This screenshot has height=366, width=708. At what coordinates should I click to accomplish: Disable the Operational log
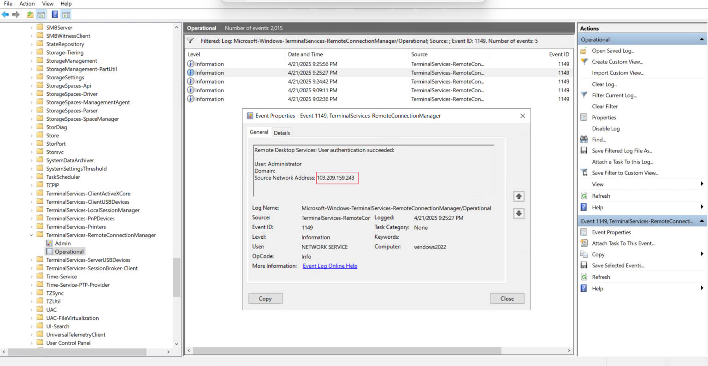coord(607,128)
